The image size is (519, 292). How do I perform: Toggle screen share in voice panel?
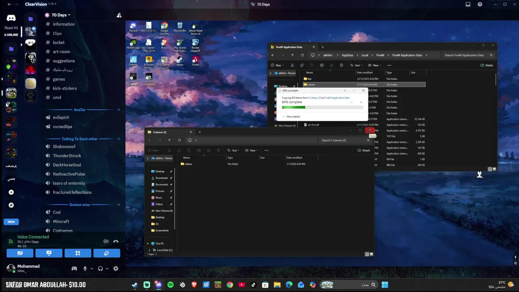pos(49,253)
